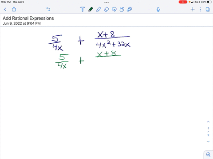This screenshot has width=213, height=159.
Task: Select the shapes hand tool
Action: click(122, 9)
